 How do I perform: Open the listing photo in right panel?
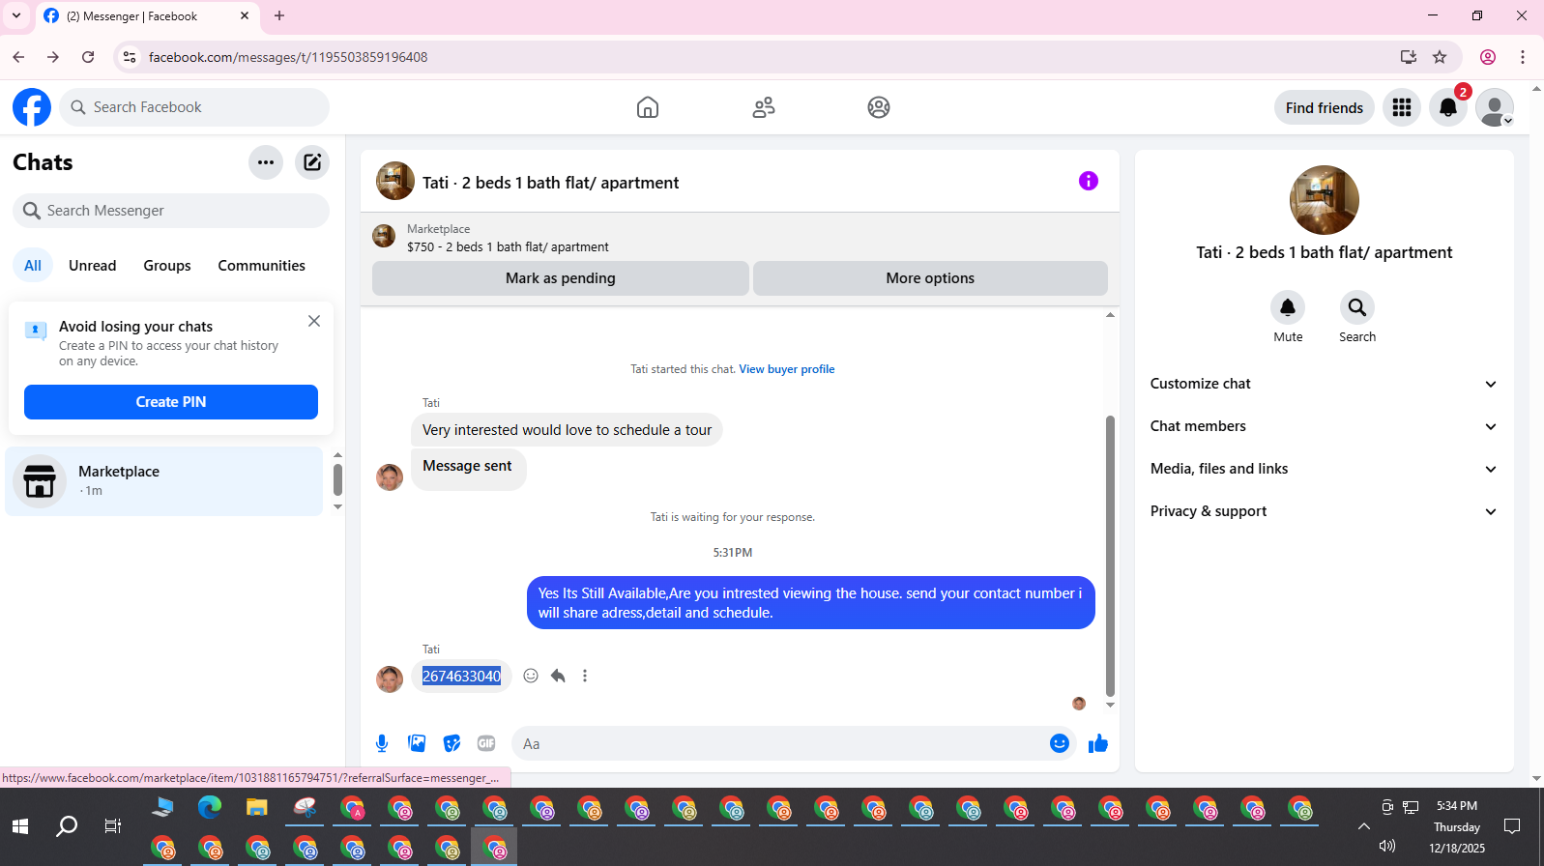pos(1325,200)
